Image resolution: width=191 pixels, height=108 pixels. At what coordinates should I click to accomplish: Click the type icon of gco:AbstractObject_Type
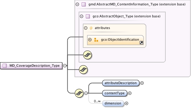coord(88,16)
